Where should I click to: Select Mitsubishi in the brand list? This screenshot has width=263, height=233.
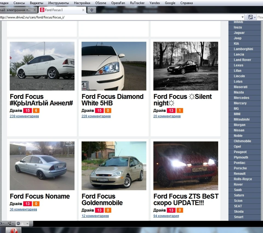[245, 120]
